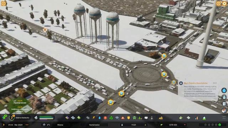228x128 pixels.
Task: Open the Transport lines overview icon
Action: pos(204,118)
